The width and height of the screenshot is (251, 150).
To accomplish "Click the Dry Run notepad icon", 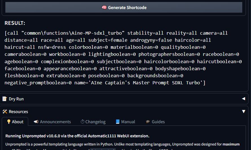I will coord(5,99).
